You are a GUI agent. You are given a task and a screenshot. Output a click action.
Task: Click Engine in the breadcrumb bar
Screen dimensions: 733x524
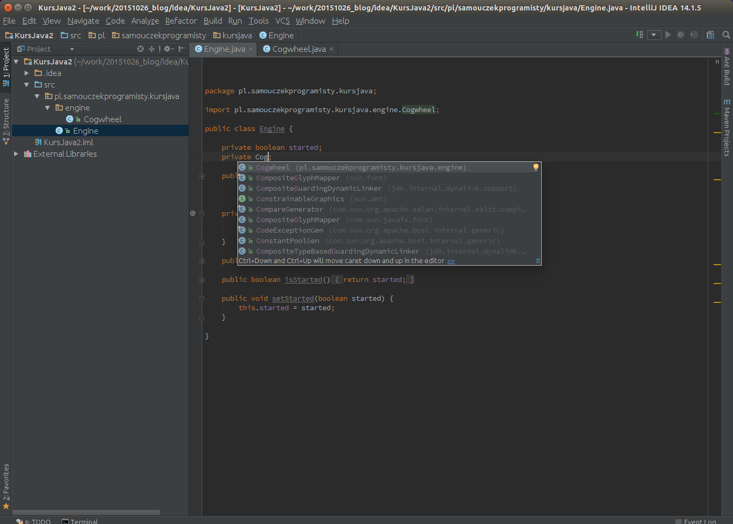click(277, 35)
